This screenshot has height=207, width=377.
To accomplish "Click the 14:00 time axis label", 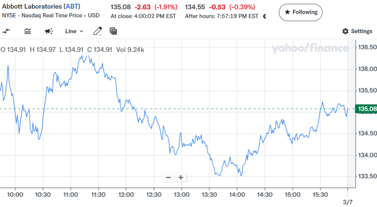I will [x=237, y=194].
